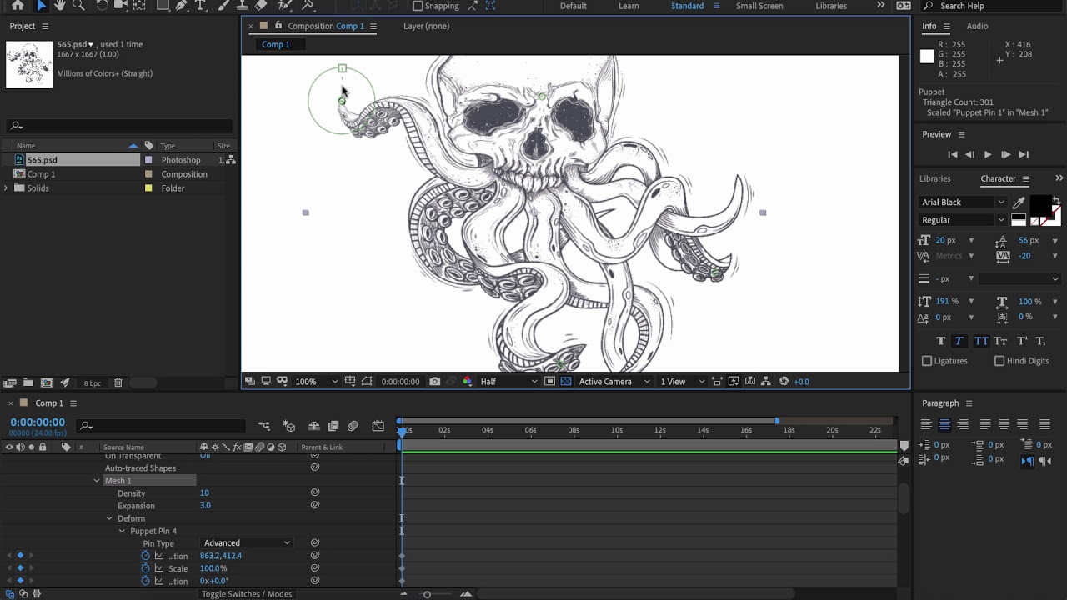Toggle Faux Italic text style
This screenshot has width=1067, height=600.
pos(959,341)
